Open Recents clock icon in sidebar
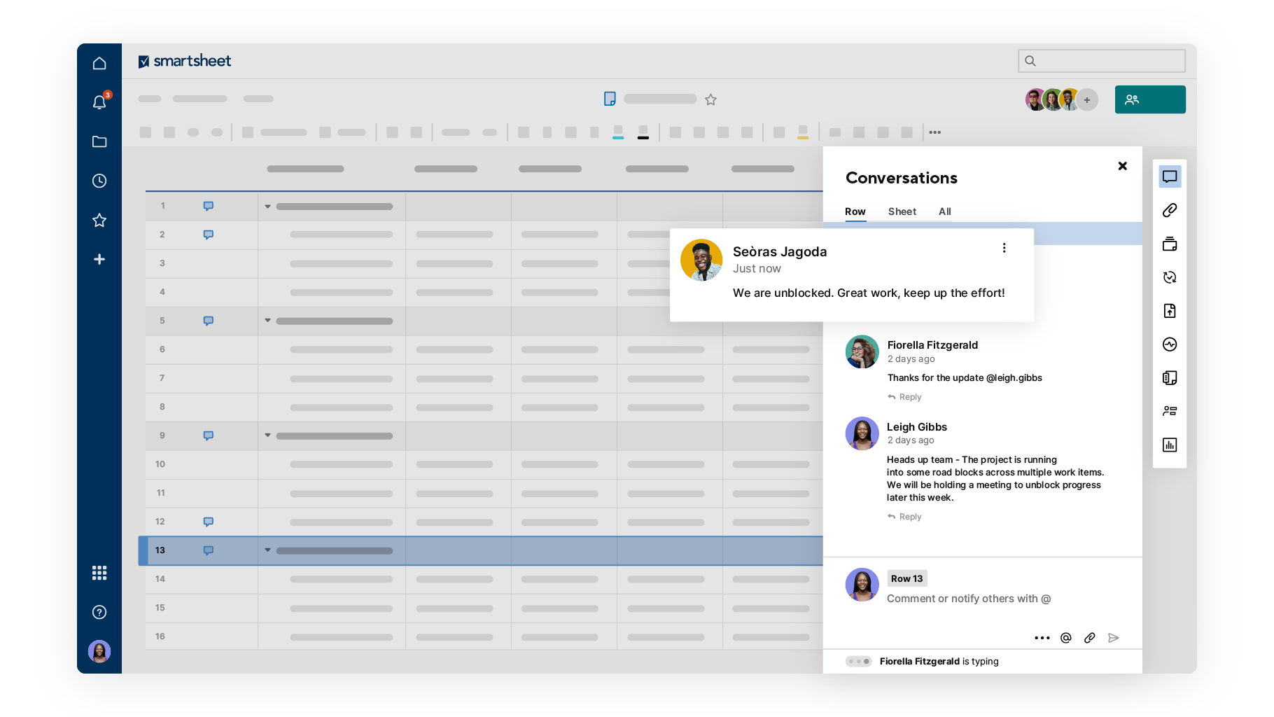The height and width of the screenshot is (717, 1274). click(x=99, y=181)
